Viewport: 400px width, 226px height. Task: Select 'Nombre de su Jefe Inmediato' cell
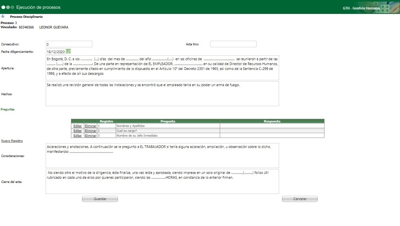point(168,136)
